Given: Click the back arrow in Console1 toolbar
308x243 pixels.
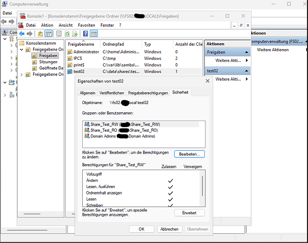Looking at the screenshot, I should tap(21, 34).
